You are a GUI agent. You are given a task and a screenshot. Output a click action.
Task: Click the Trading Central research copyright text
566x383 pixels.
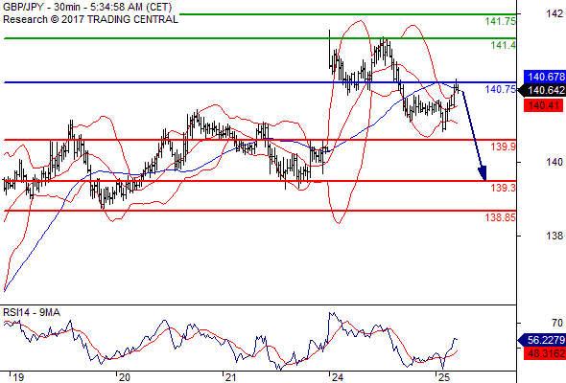tap(90, 19)
